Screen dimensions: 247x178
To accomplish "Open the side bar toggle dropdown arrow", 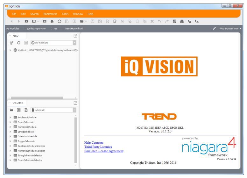I will 38,21.
